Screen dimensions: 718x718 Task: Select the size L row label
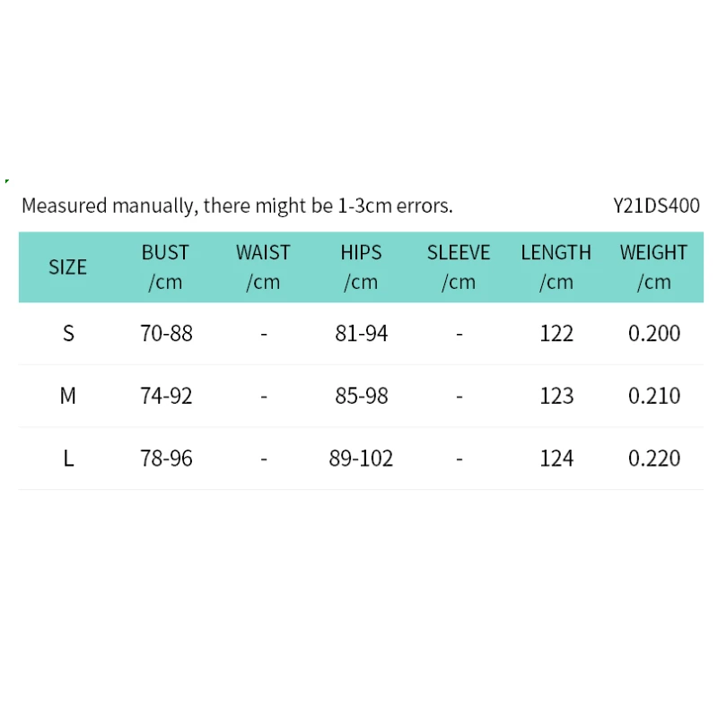click(68, 459)
